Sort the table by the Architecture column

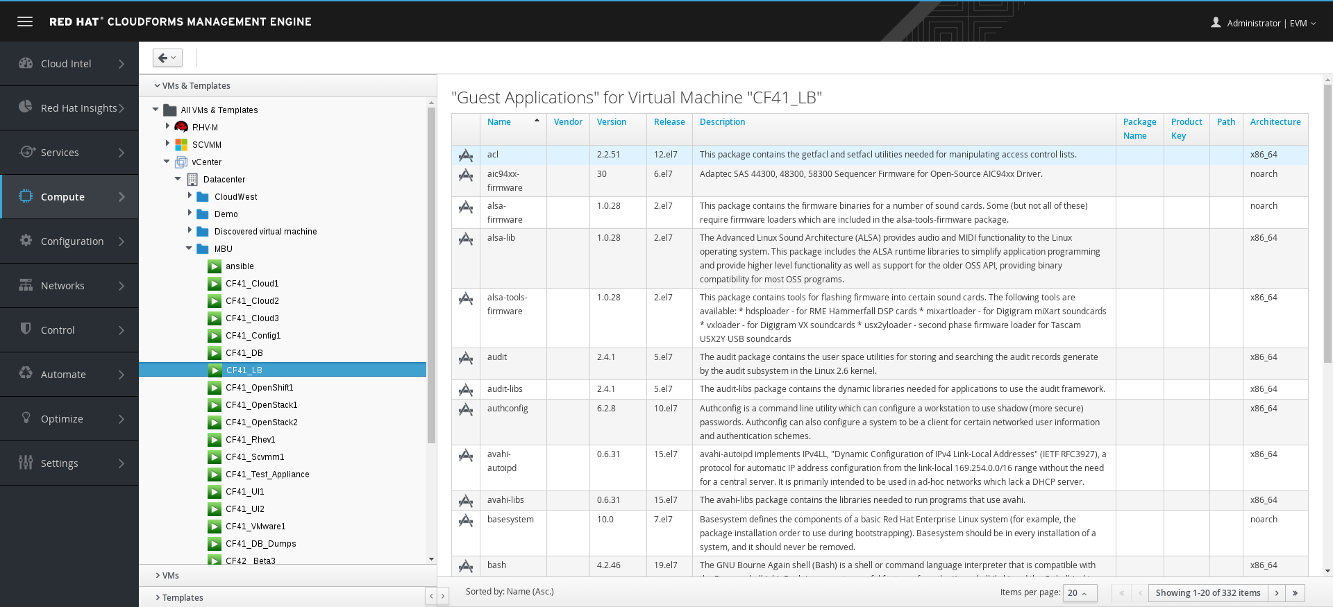point(1275,122)
